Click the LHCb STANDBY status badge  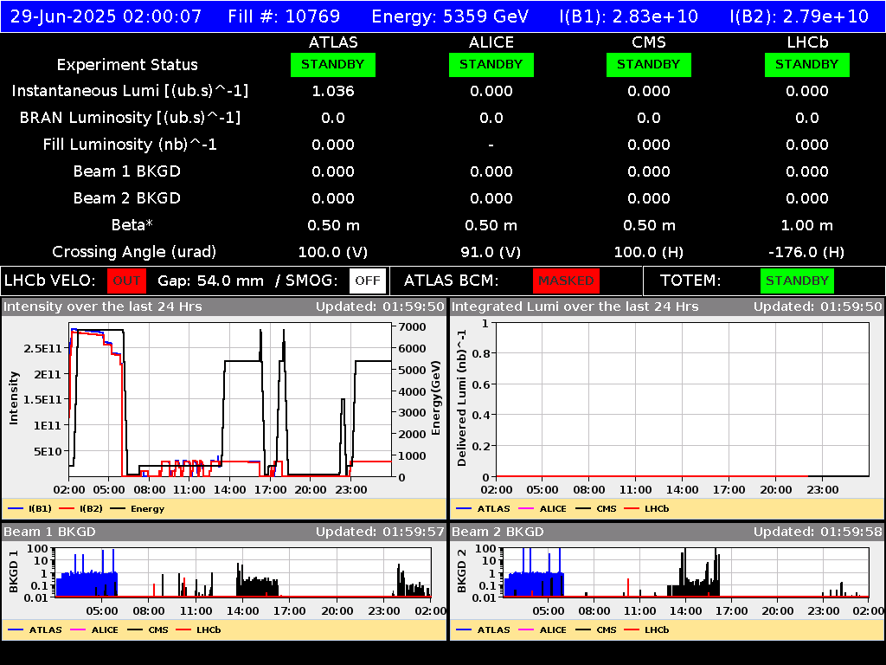pyautogui.click(x=807, y=64)
